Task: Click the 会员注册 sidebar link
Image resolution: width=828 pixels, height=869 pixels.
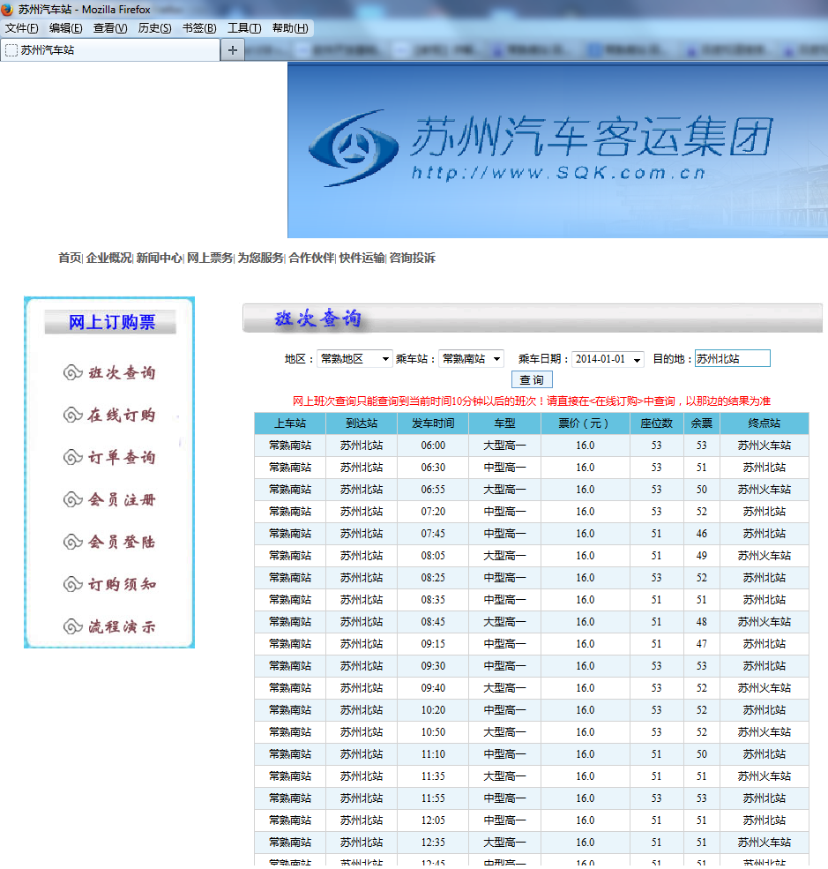Action: coord(122,499)
